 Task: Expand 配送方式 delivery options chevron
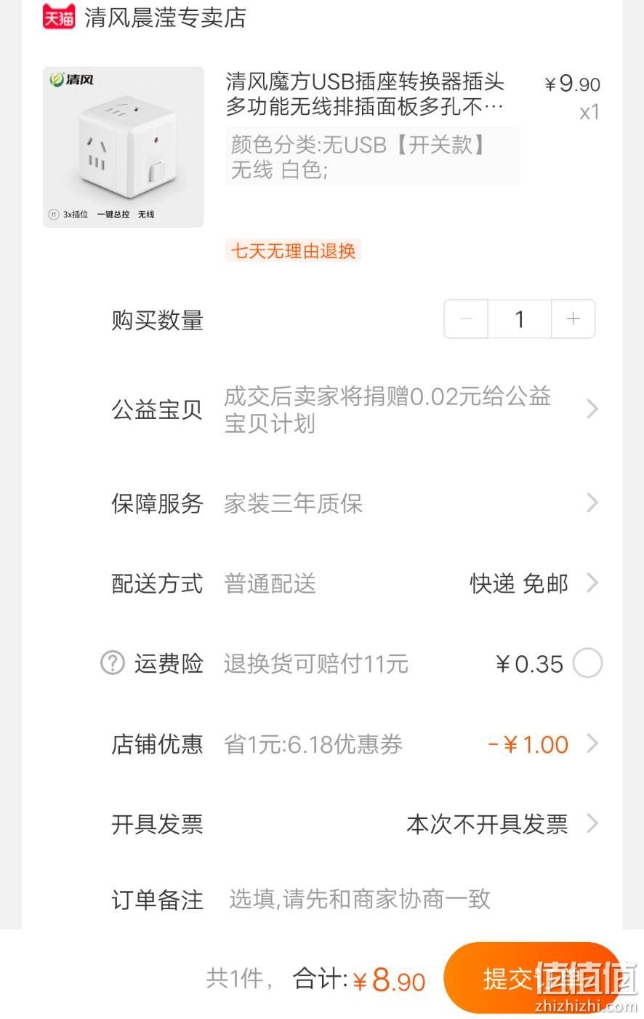[x=592, y=583]
